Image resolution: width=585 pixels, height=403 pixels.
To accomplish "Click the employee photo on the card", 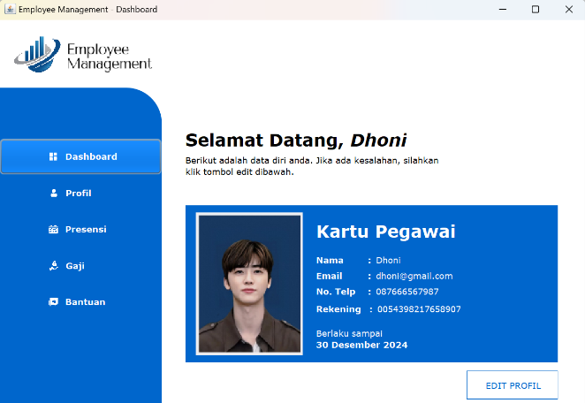I will click(250, 284).
